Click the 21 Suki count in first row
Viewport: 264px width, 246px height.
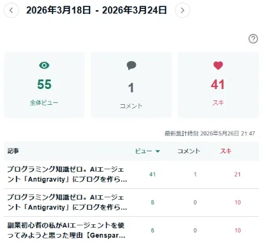237,174
